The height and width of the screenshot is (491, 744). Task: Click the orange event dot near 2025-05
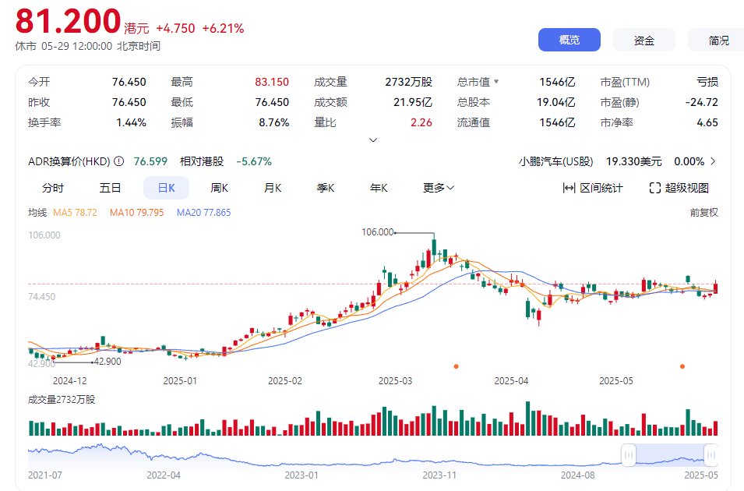point(682,366)
